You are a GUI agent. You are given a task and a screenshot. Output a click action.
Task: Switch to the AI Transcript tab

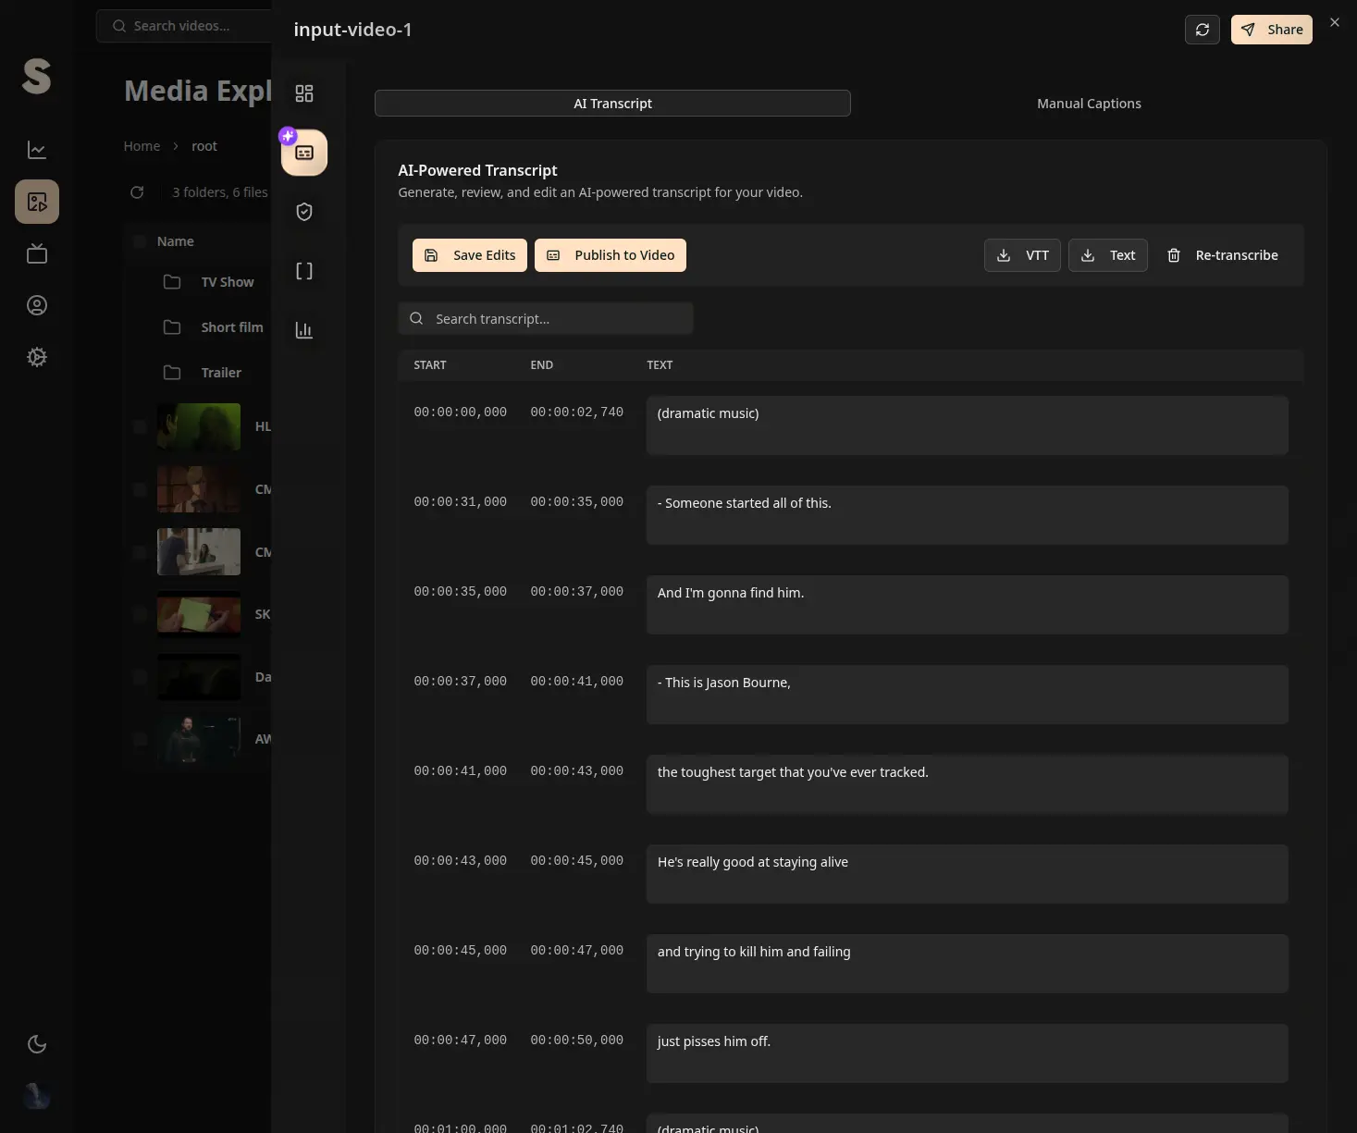tap(612, 104)
